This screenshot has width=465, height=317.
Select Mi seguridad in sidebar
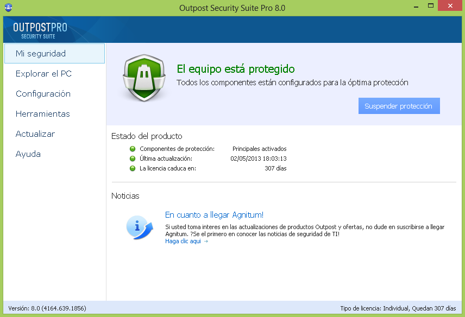point(54,54)
